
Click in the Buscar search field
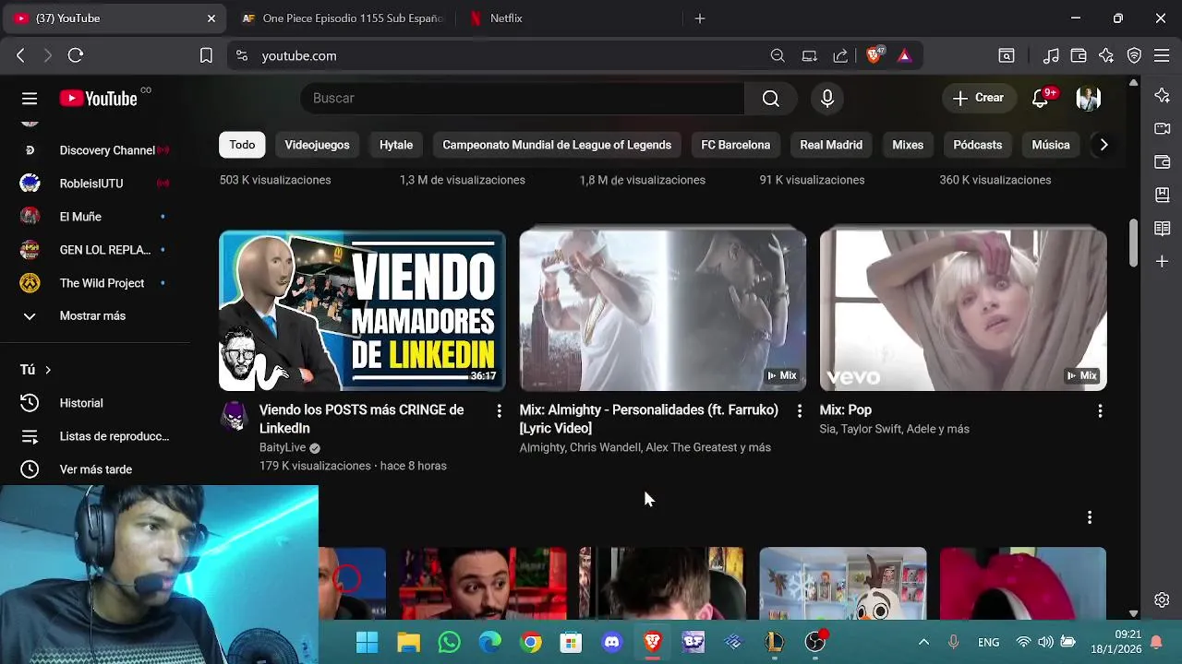tap(522, 99)
